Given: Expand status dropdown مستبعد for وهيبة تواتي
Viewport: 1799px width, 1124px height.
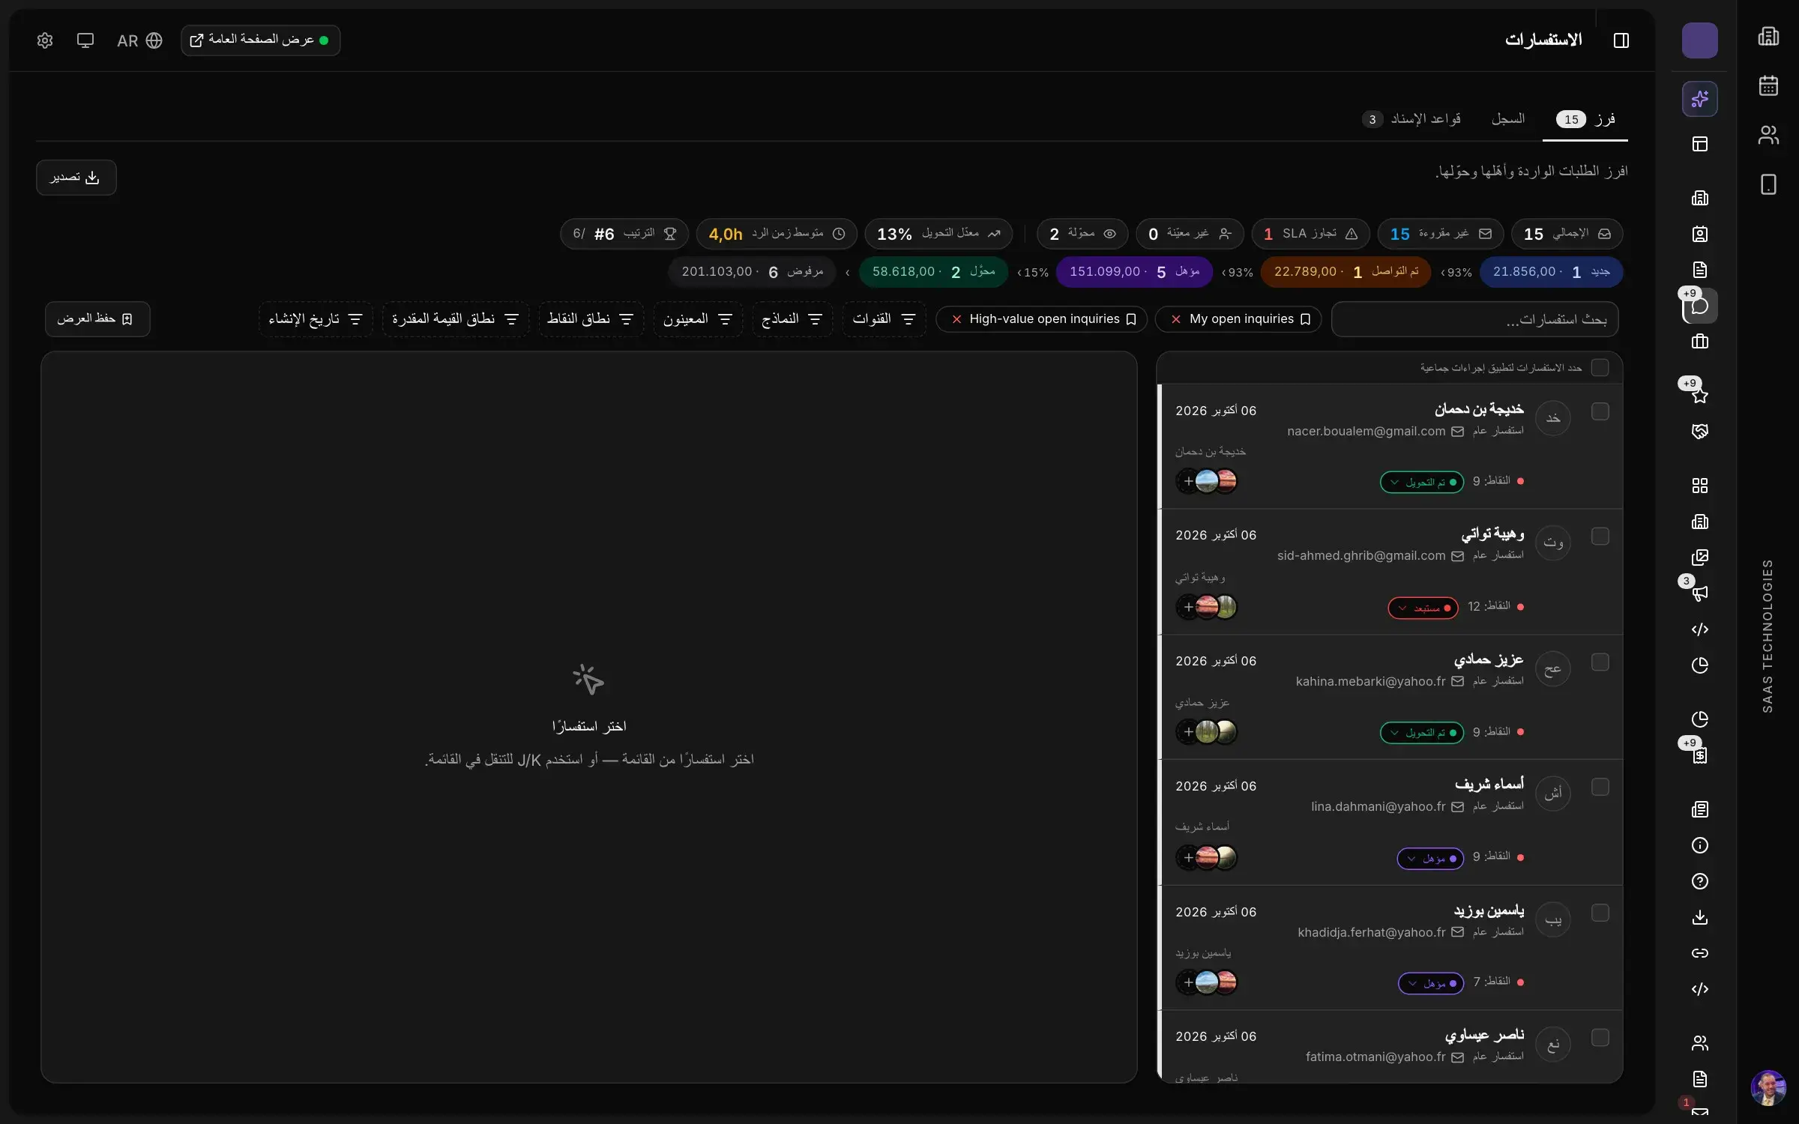Looking at the screenshot, I should (1423, 608).
